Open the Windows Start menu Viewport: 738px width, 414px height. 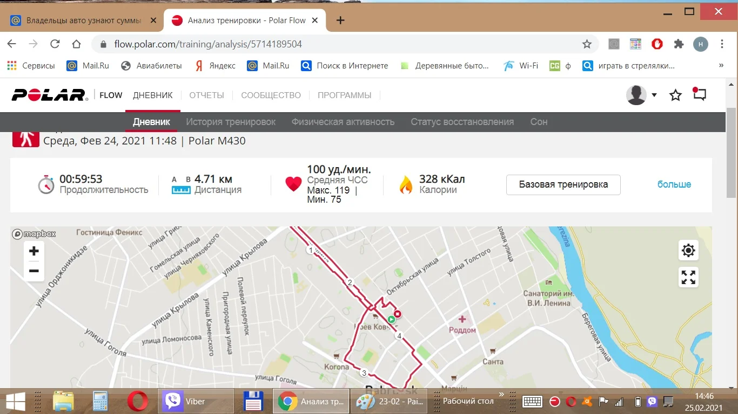[15, 401]
